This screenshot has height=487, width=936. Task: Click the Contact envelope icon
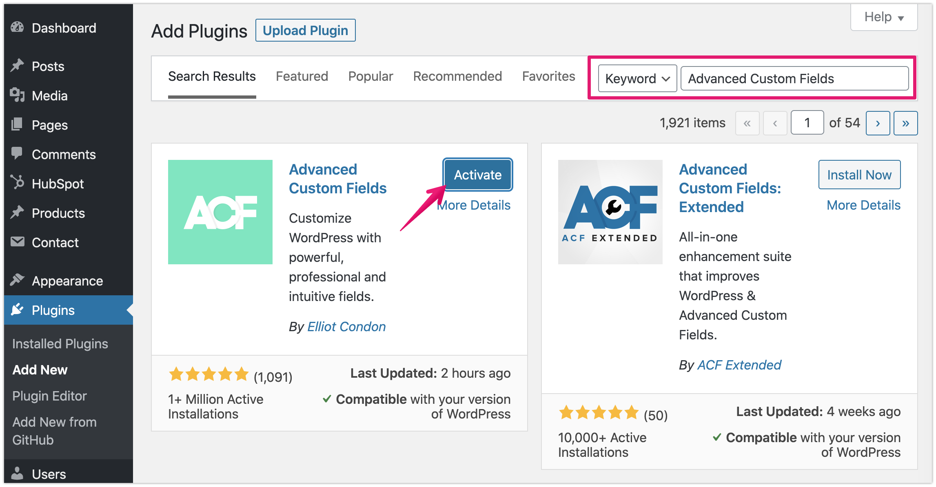17,242
